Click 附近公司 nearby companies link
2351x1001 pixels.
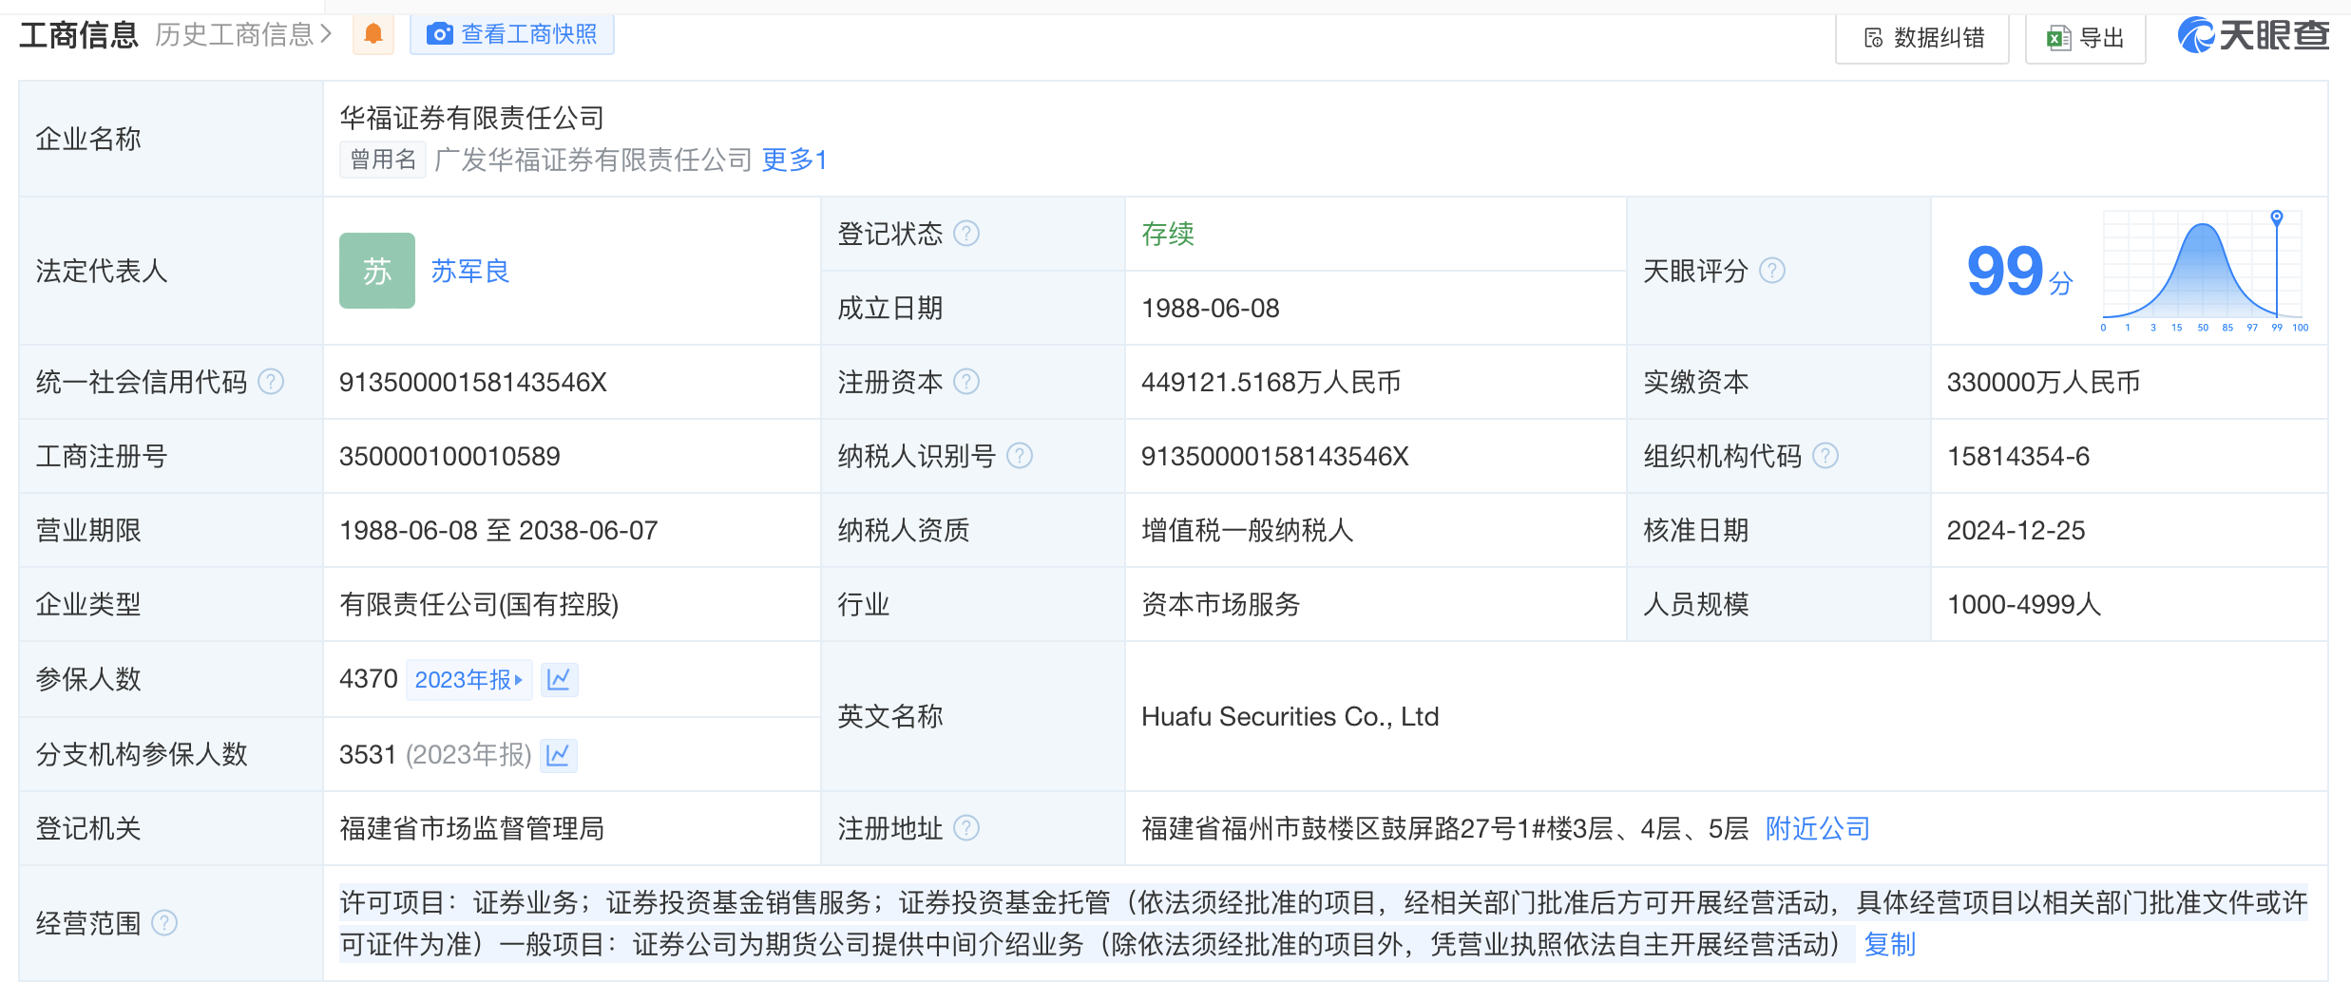click(x=1817, y=829)
